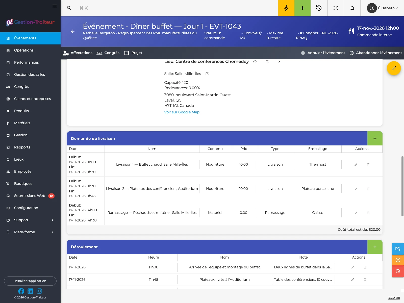Open the history clock icon

tap(319, 8)
